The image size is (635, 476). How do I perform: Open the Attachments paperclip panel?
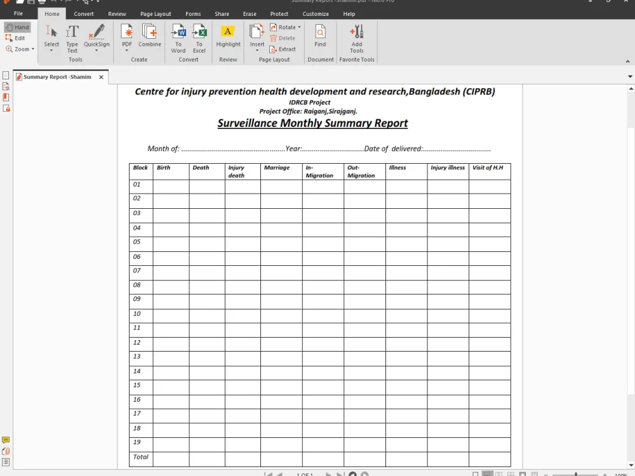point(6,451)
